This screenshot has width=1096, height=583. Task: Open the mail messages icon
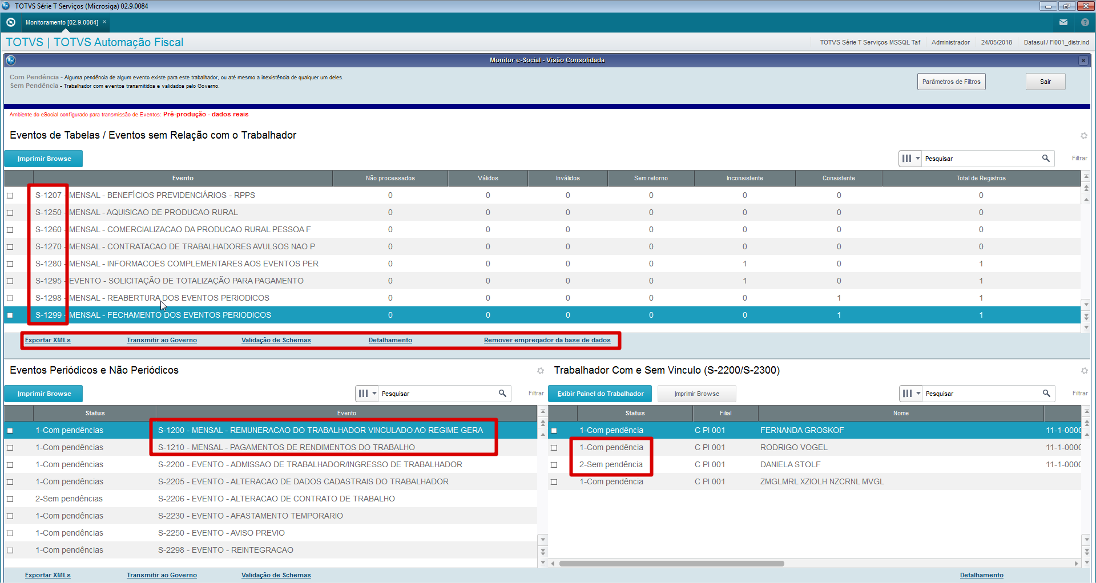tap(1063, 22)
